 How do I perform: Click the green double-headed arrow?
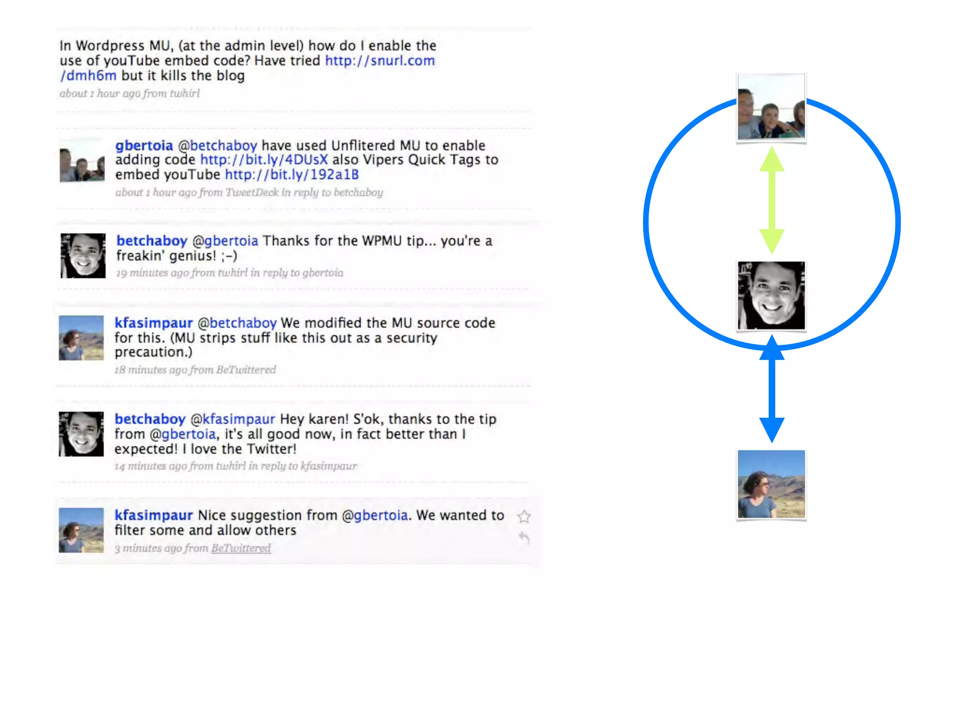pyautogui.click(x=771, y=200)
